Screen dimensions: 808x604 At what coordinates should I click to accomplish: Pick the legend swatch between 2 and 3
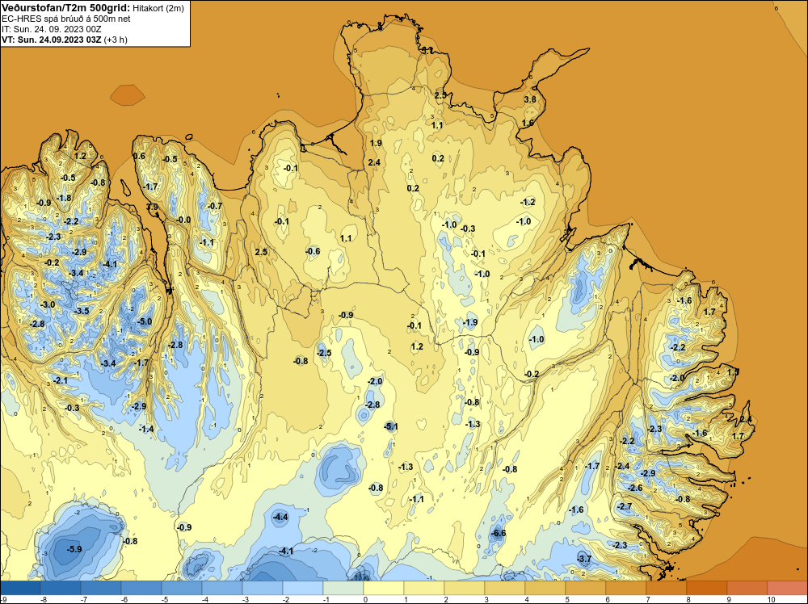465,588
